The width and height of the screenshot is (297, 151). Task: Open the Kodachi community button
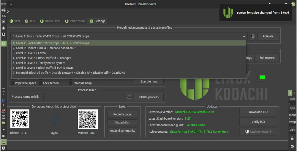coord(122,131)
